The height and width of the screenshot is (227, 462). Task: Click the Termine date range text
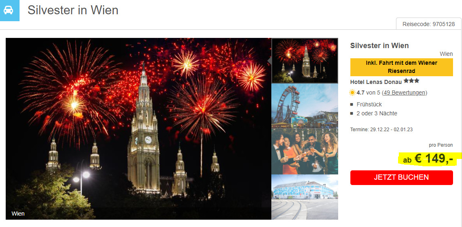382,130
